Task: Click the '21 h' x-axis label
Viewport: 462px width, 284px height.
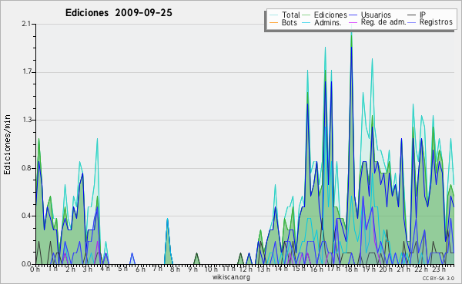Action: pyautogui.click(x=403, y=269)
